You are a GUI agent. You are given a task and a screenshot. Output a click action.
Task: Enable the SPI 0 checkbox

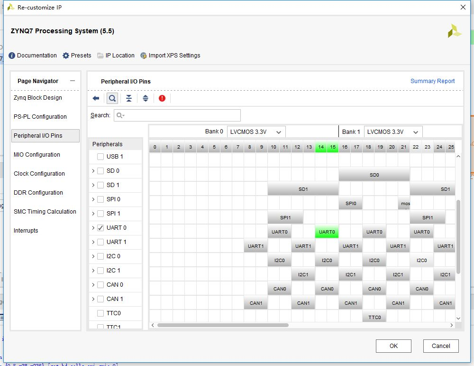point(100,199)
